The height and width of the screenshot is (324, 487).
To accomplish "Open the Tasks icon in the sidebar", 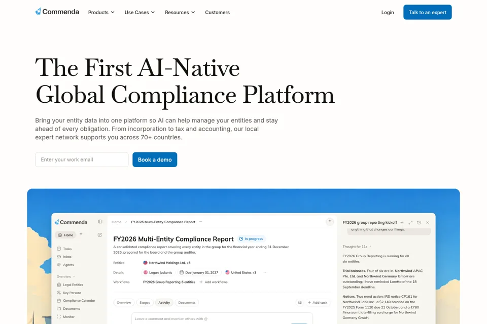I will (x=59, y=249).
